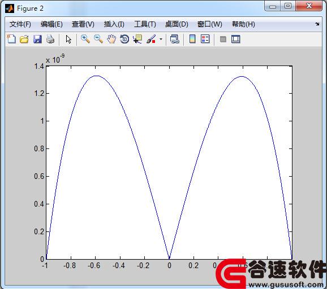Dock the figure using menu bar arrow
327x289 pixels.
coord(317,24)
